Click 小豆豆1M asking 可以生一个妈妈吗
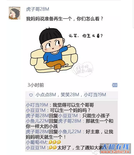Screen dimensions: 134x155 36,110
